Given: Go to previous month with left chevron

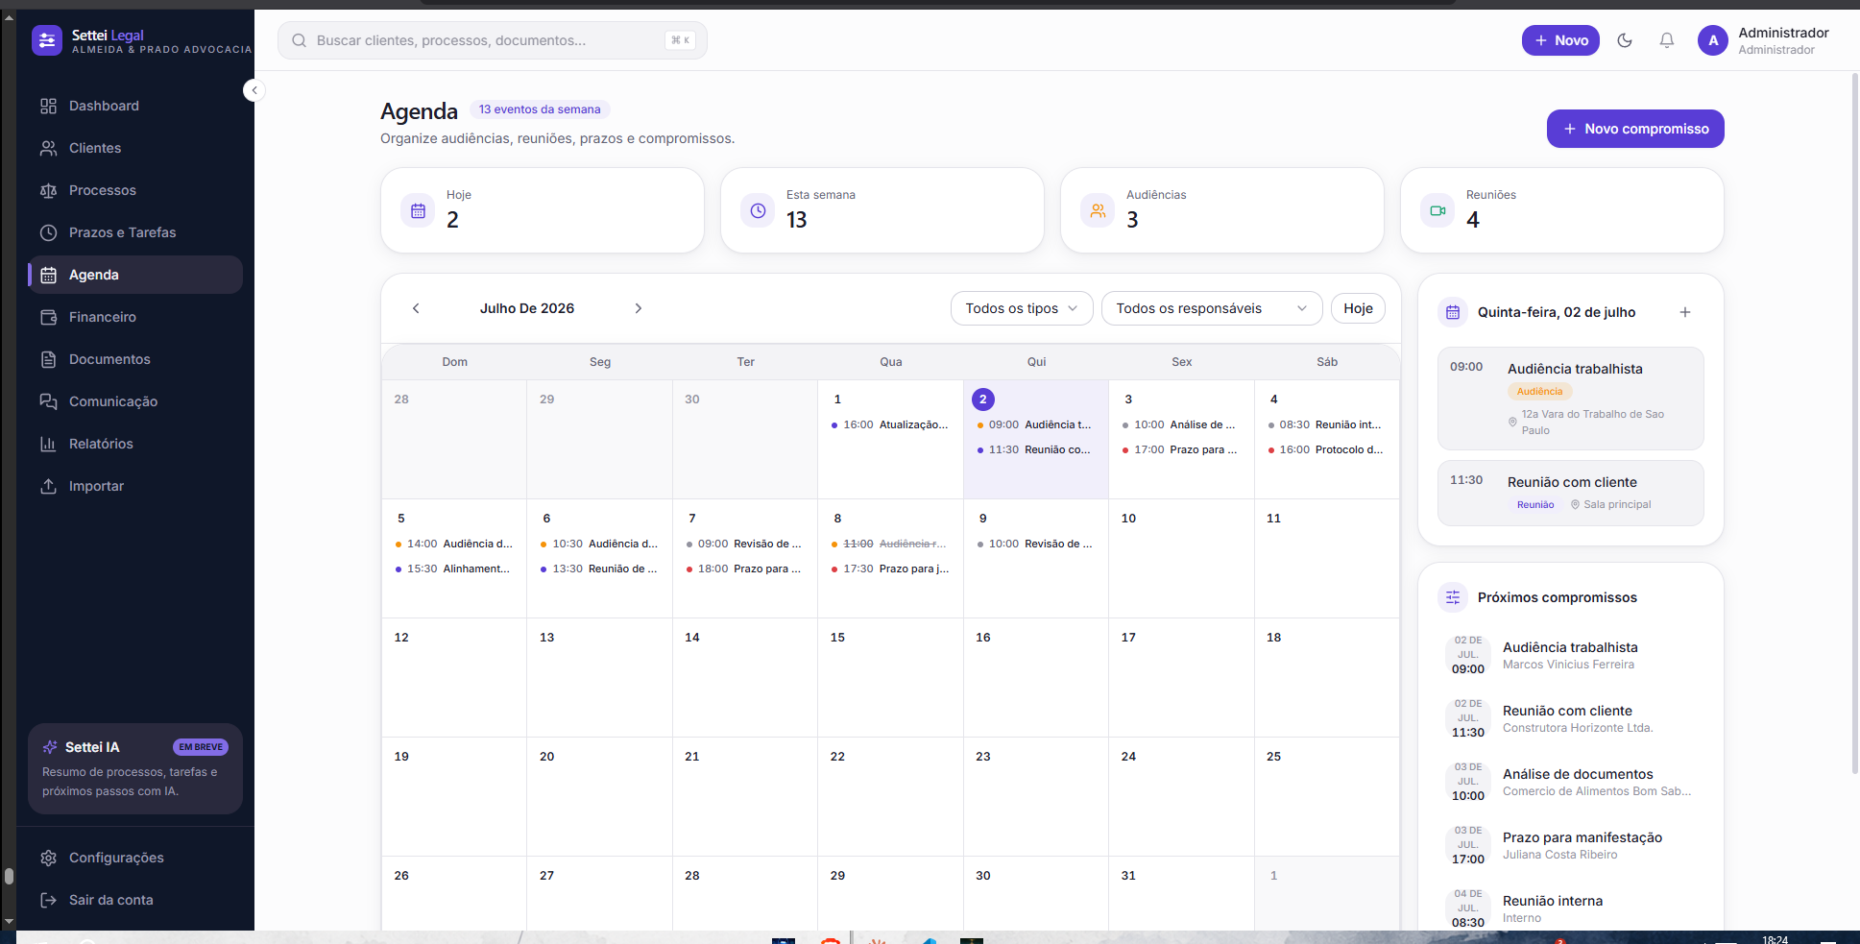Looking at the screenshot, I should [416, 308].
